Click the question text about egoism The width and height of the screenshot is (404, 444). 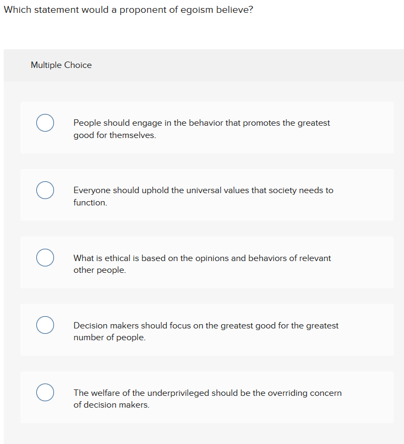(129, 10)
